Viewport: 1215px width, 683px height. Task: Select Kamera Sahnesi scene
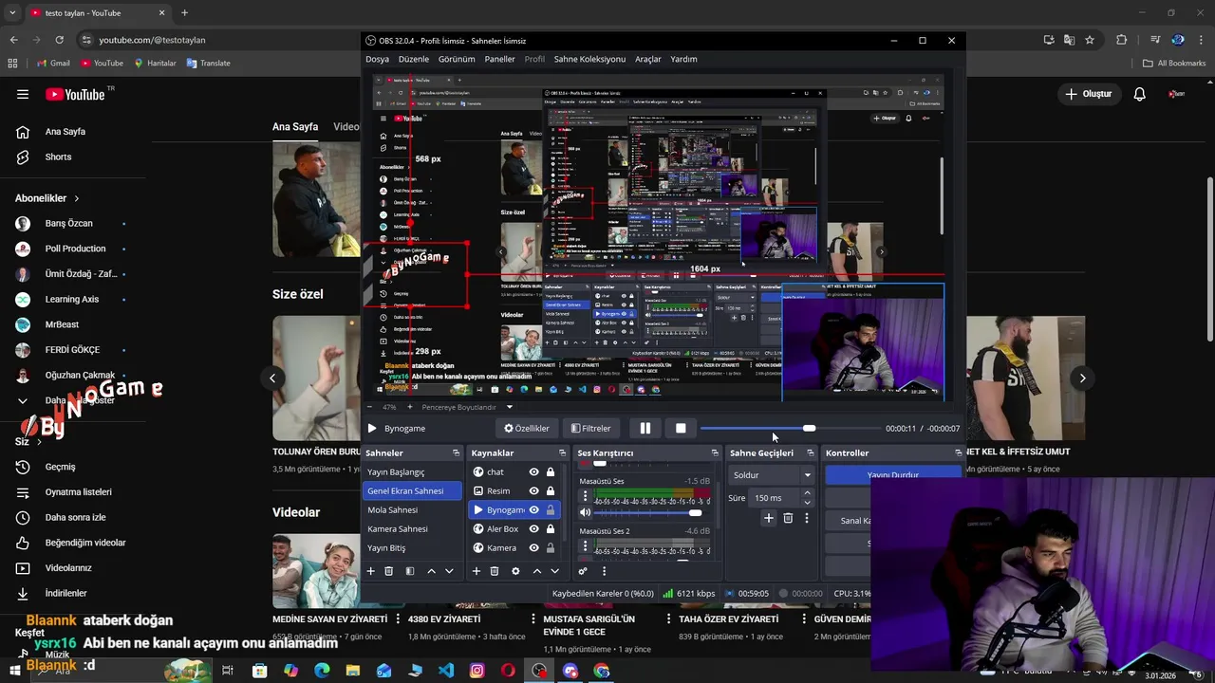412,528
